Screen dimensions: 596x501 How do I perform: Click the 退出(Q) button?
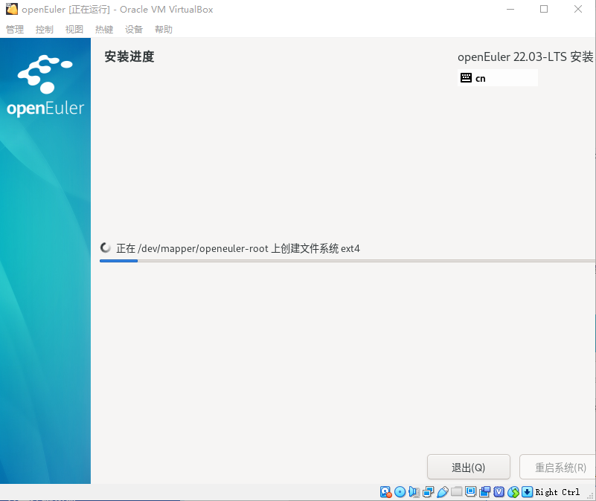pos(468,467)
